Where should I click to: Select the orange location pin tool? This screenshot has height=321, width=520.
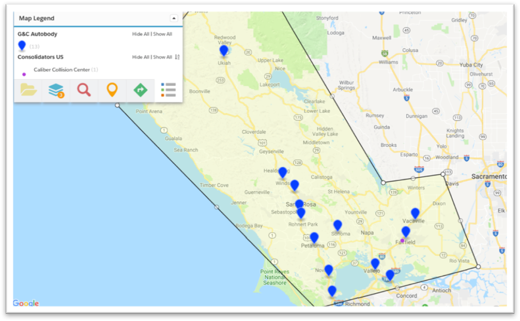112,90
